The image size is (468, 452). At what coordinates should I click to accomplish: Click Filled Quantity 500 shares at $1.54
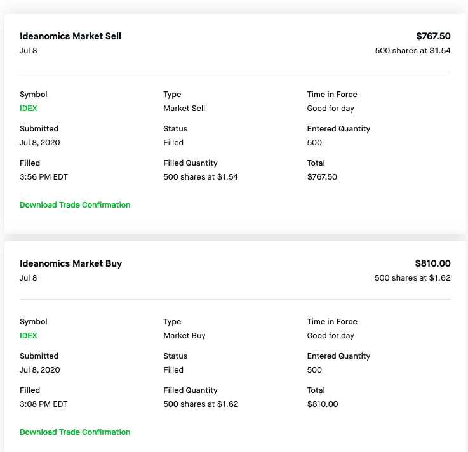[x=201, y=177]
